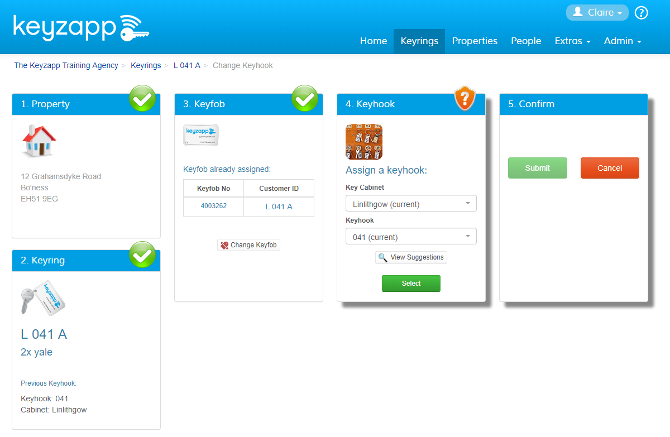
Task: Click the L 041 A keyring title
Action: [x=44, y=334]
